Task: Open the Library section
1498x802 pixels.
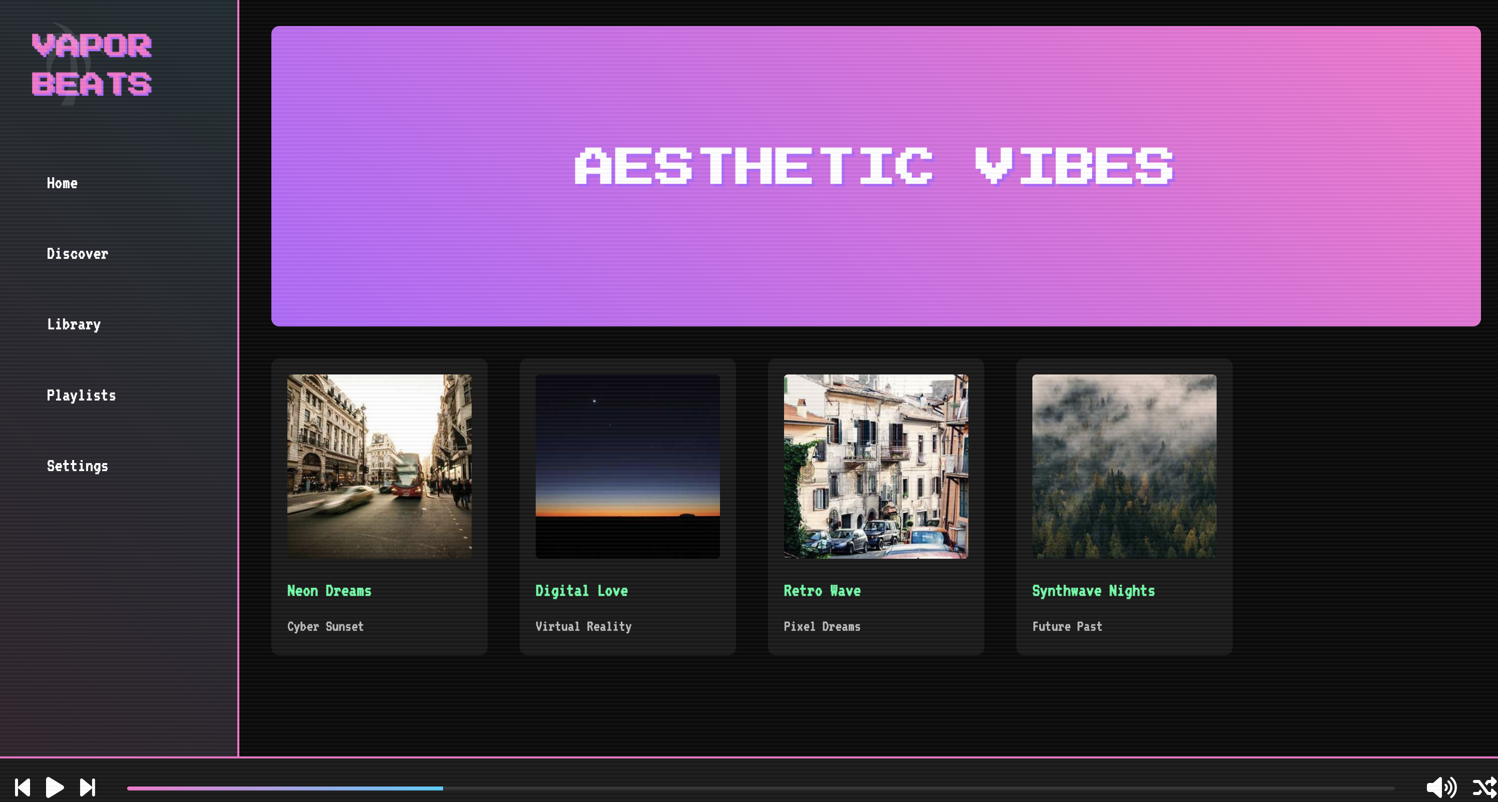Action: coord(74,324)
